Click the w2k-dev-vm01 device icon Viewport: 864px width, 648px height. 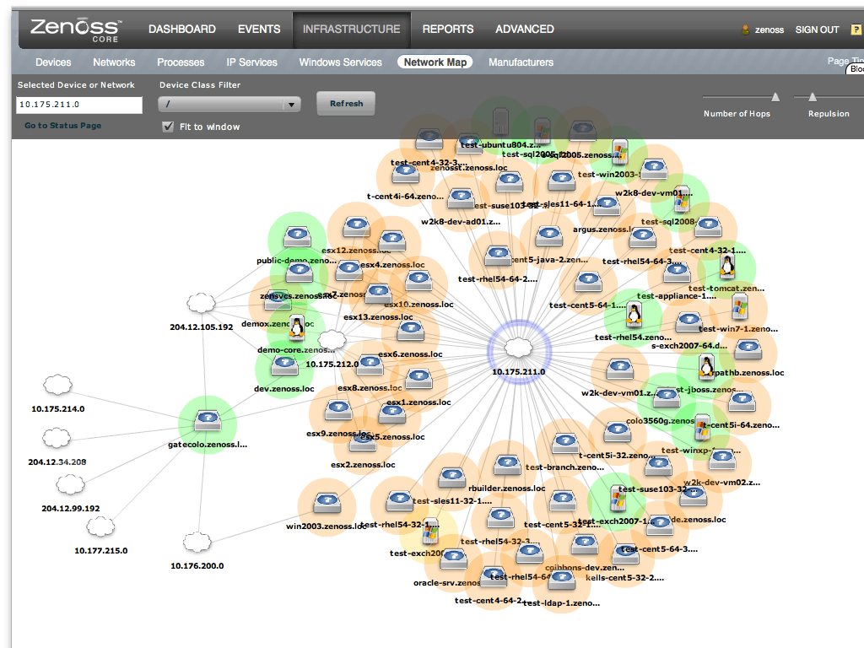click(620, 370)
